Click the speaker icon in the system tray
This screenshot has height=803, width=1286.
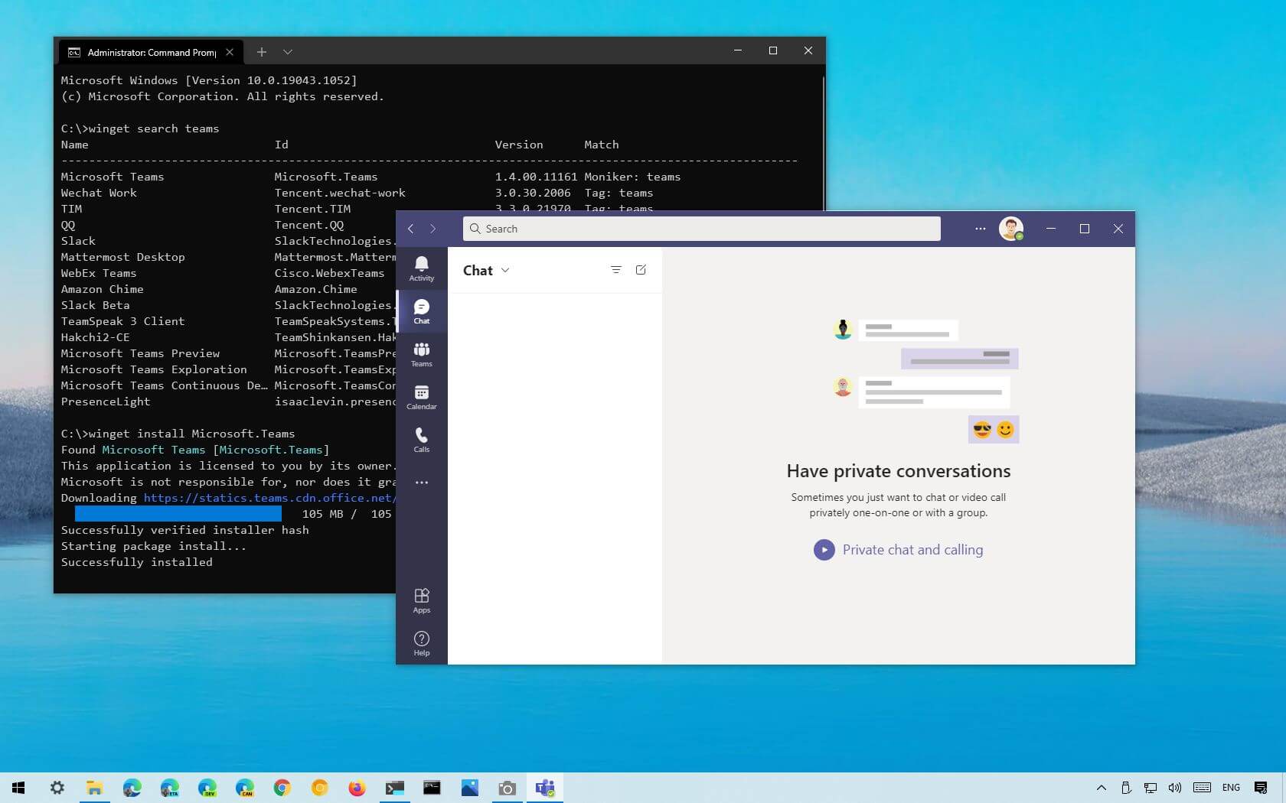tap(1174, 788)
